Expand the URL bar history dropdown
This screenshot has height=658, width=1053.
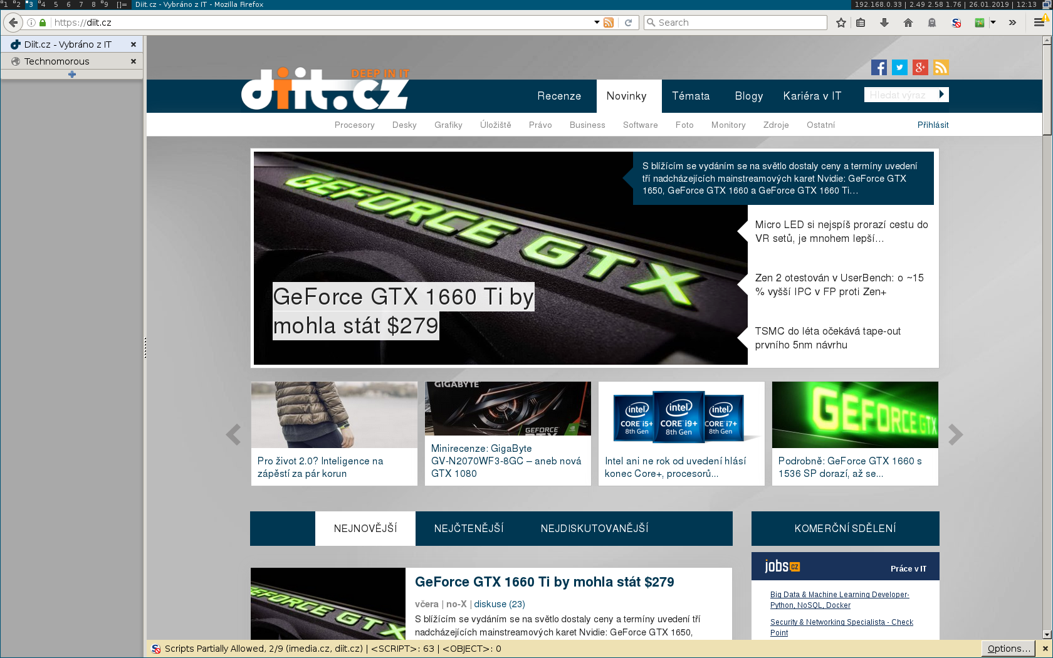(597, 23)
